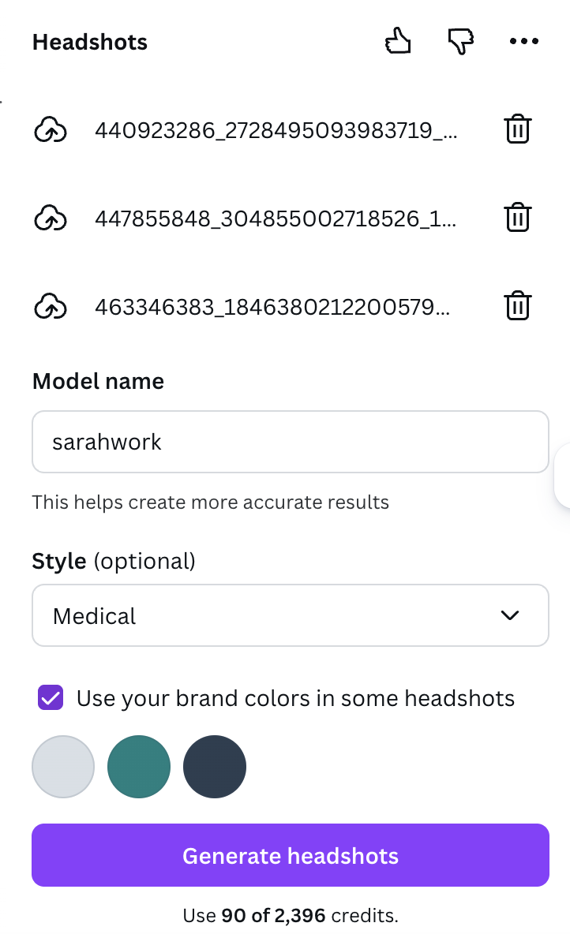
Task: Delete the uploaded photo 463346383
Action: [518, 307]
